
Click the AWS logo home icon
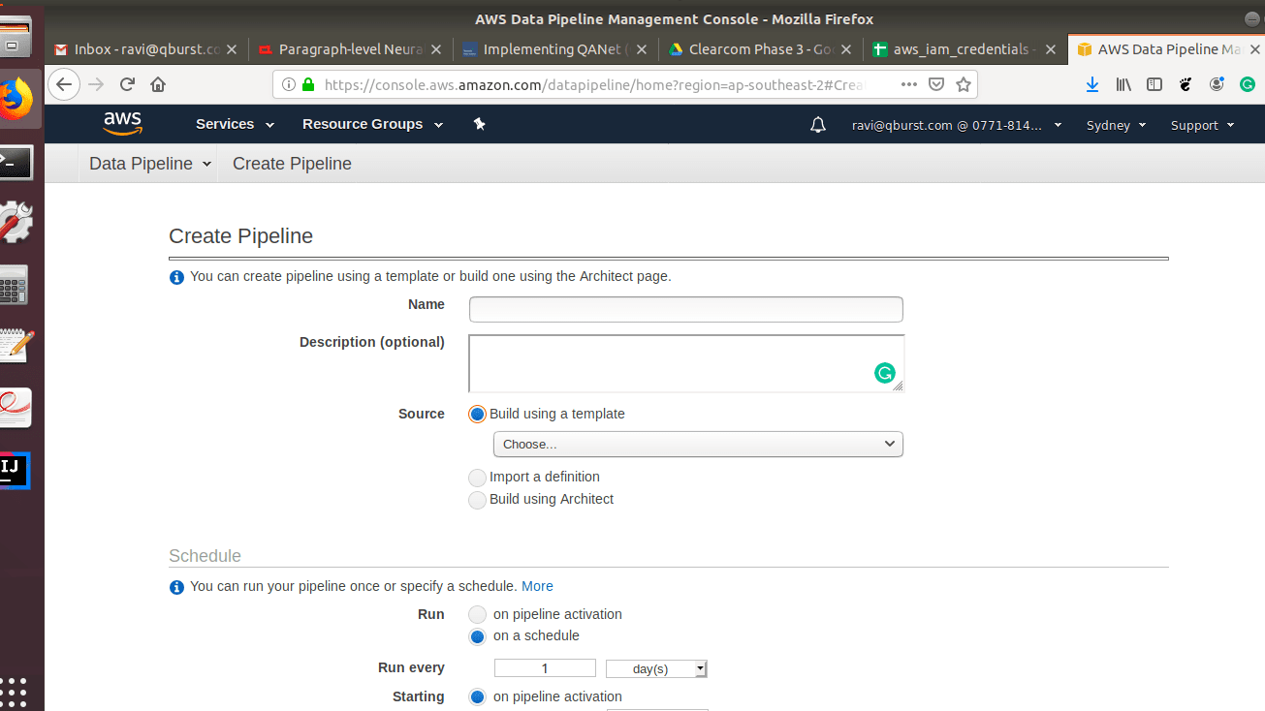coord(123,123)
